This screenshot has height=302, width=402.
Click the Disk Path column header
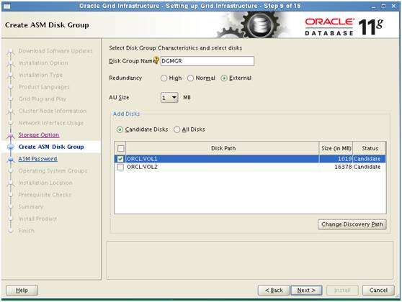tap(223, 148)
